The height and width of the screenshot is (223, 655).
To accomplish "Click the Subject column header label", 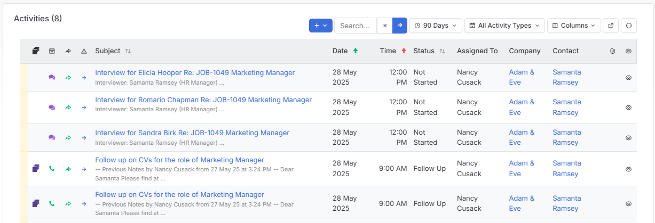I will click(108, 51).
